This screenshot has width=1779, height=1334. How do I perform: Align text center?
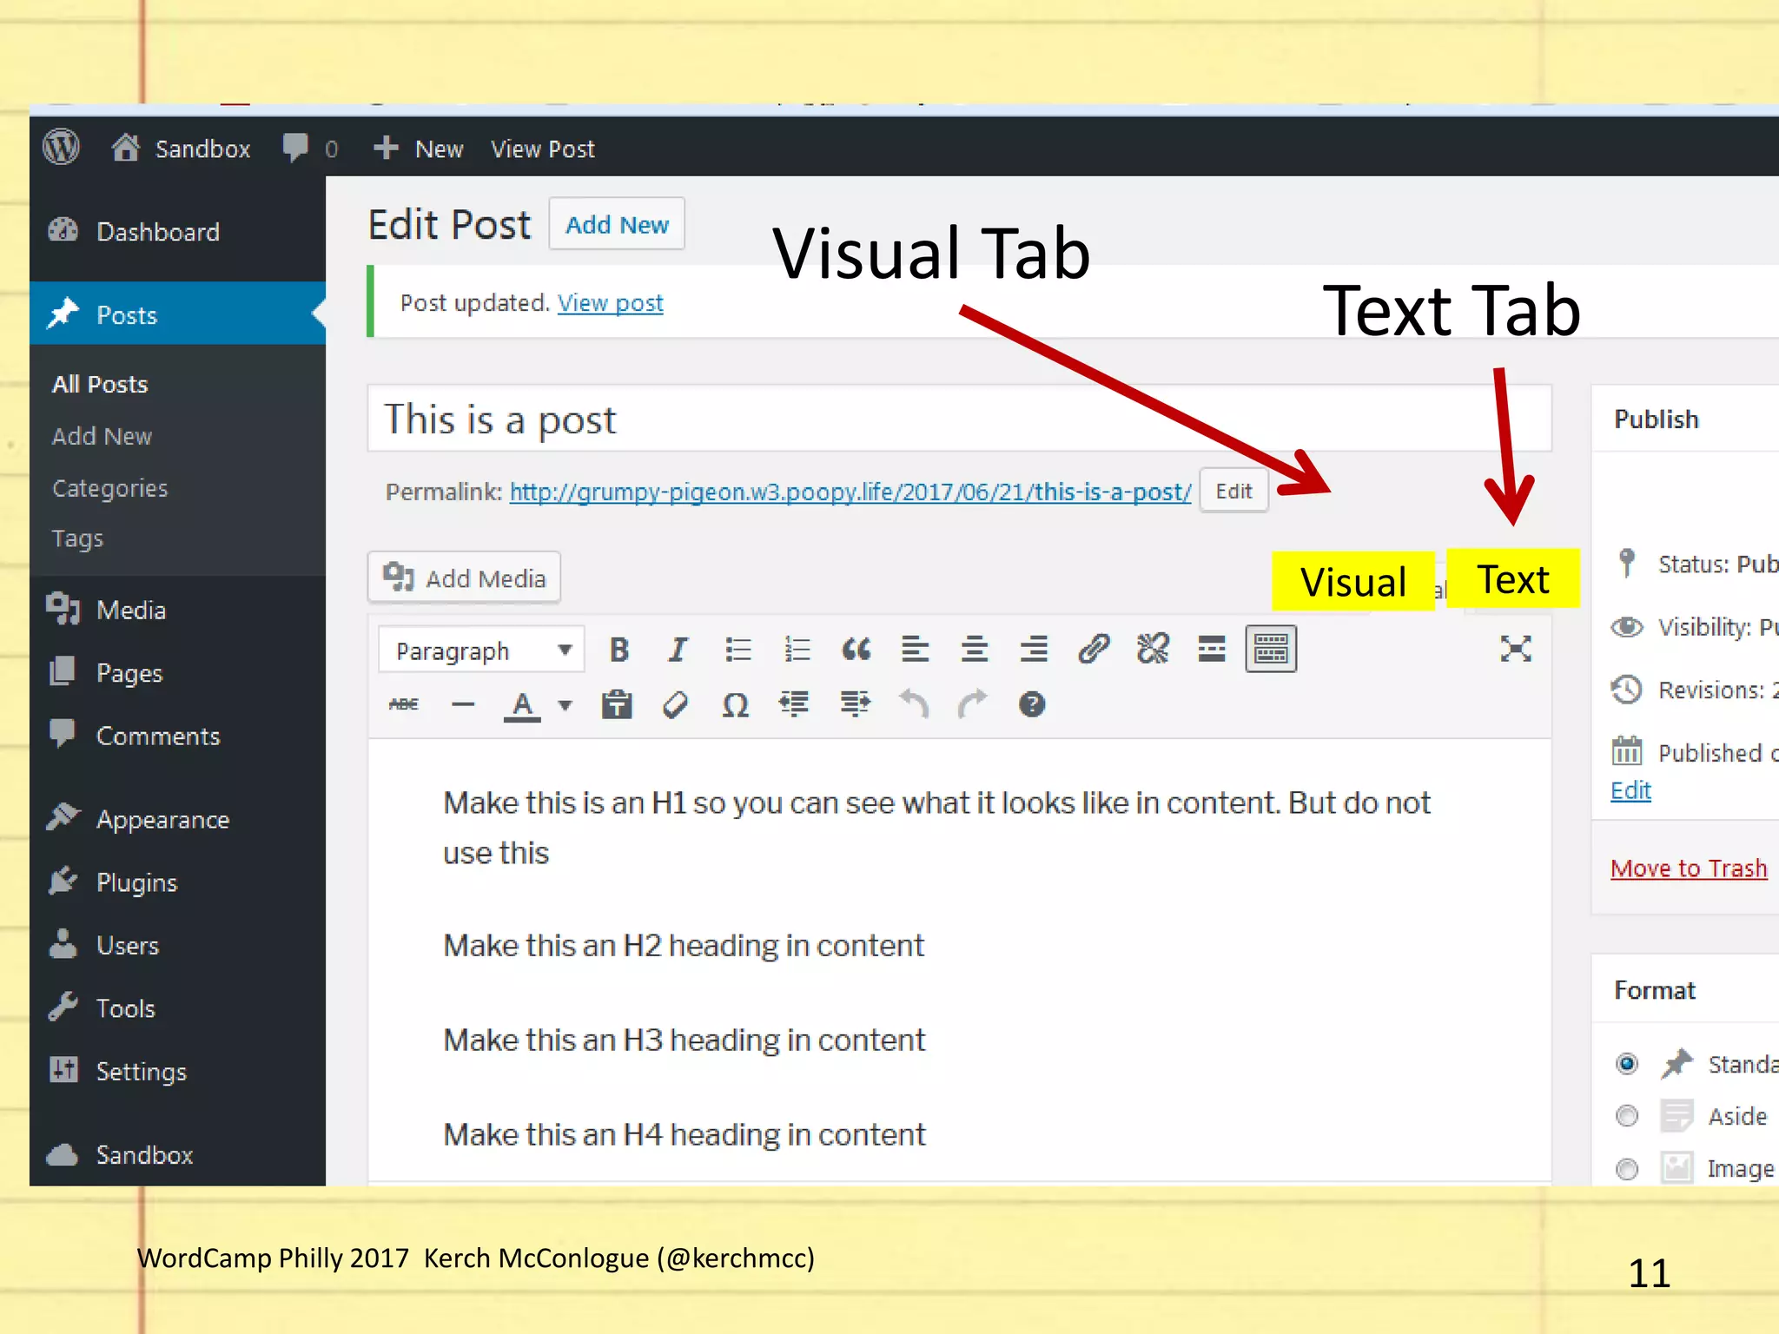click(974, 649)
